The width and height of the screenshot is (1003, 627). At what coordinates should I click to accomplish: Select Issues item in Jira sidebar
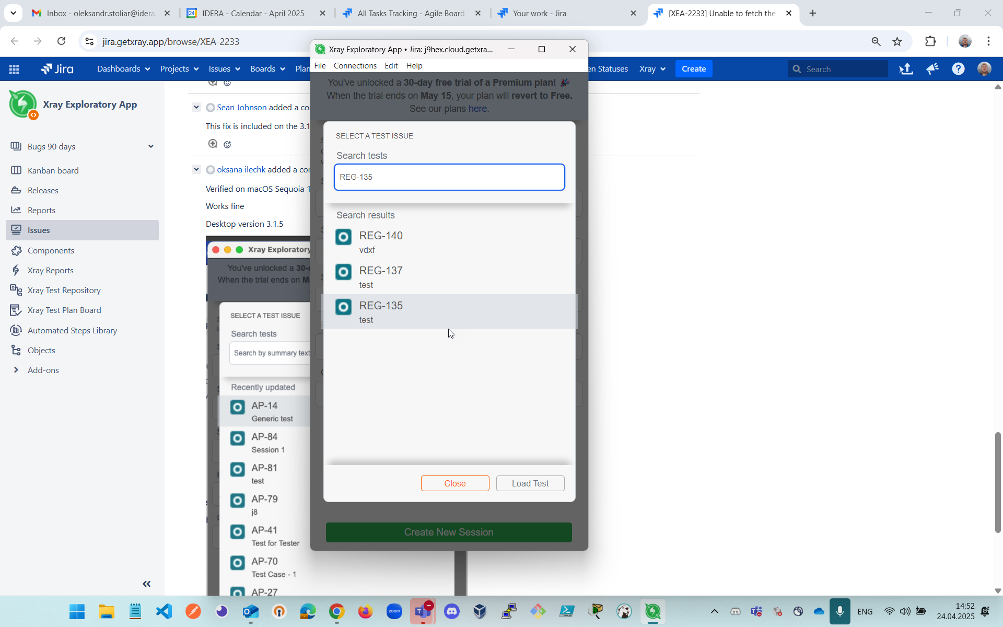tap(82, 230)
